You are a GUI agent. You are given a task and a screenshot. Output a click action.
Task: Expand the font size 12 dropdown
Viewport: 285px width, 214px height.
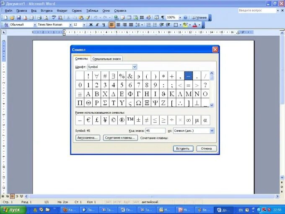[x=84, y=25]
